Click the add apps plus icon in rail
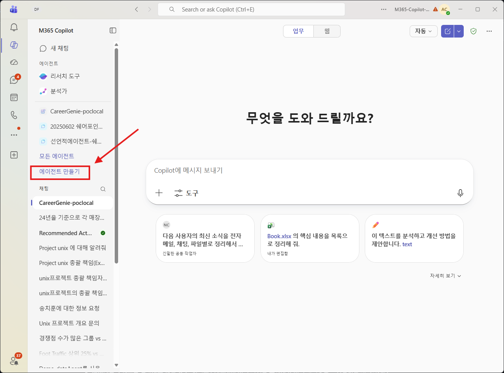The image size is (504, 373). point(14,155)
